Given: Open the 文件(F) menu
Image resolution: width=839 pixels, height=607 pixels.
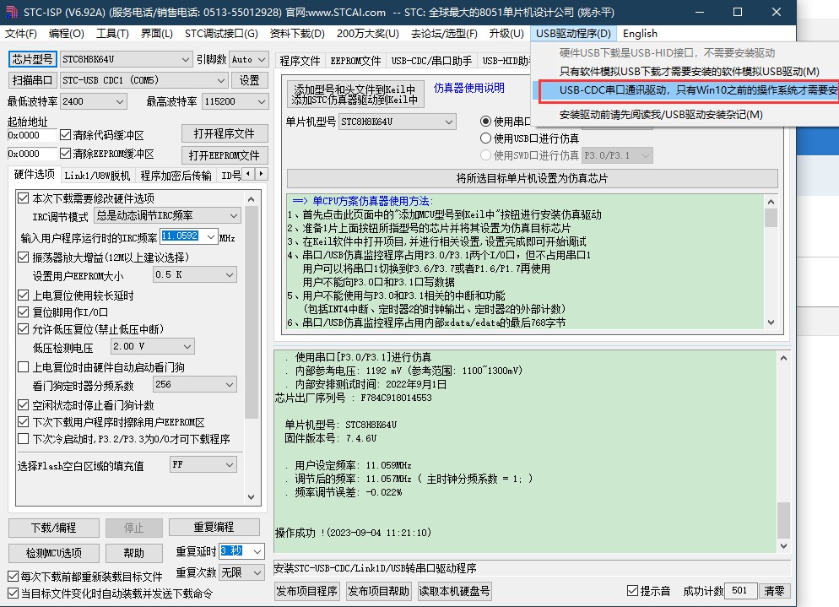Looking at the screenshot, I should pos(21,33).
